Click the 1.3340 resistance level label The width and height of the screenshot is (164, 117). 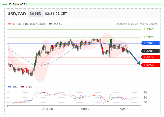(148, 29)
